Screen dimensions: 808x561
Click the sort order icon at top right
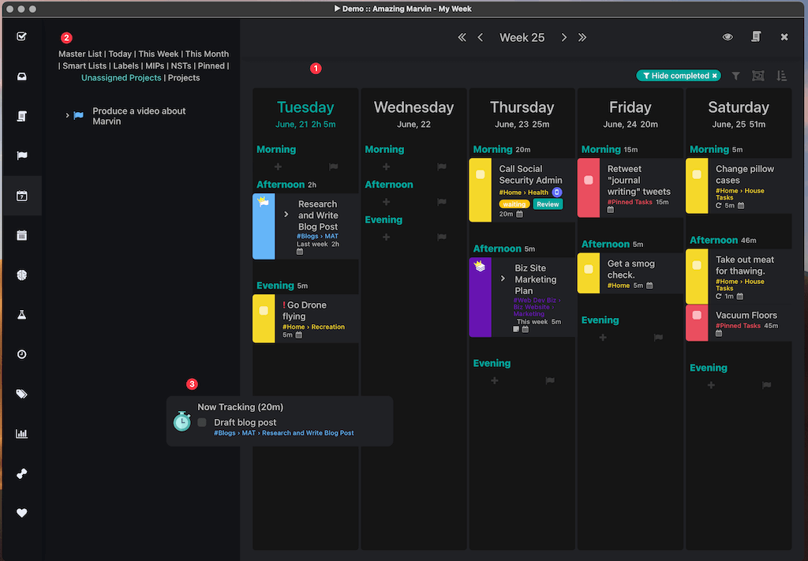781,76
